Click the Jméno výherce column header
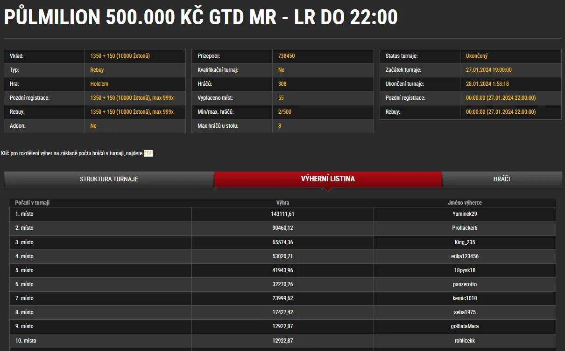 pyautogui.click(x=464, y=203)
